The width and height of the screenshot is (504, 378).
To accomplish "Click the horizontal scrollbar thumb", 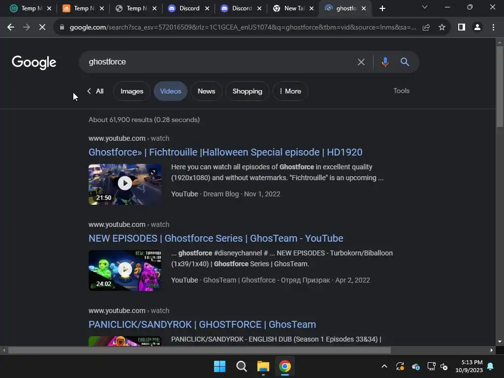I will 199,350.
